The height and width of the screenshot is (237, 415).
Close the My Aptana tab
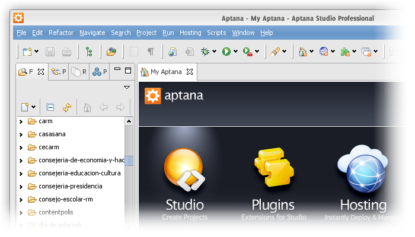(190, 72)
